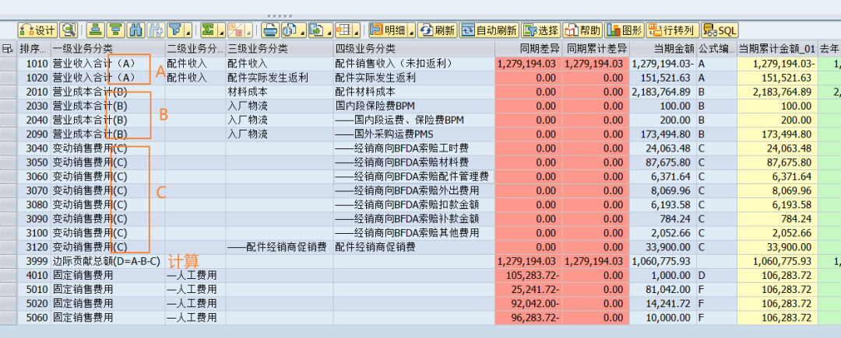Click the 帮助 (Help) button
The width and height of the screenshot is (841, 338).
click(x=582, y=30)
